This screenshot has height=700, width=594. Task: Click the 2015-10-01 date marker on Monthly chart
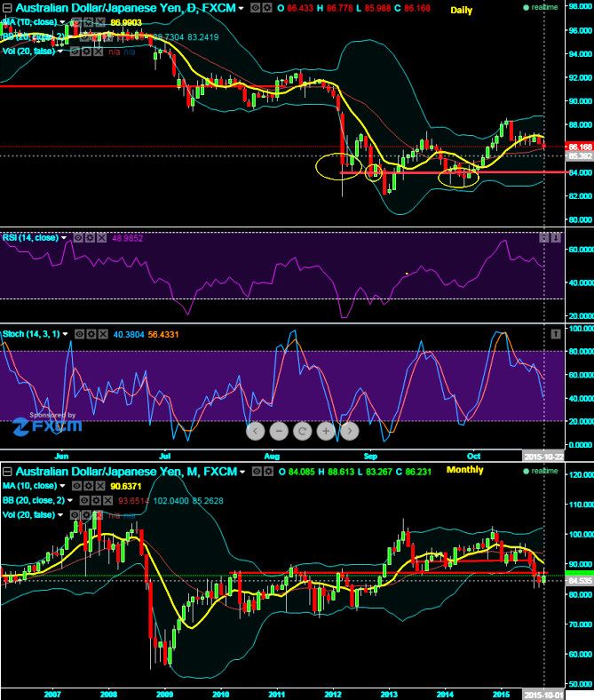click(543, 695)
